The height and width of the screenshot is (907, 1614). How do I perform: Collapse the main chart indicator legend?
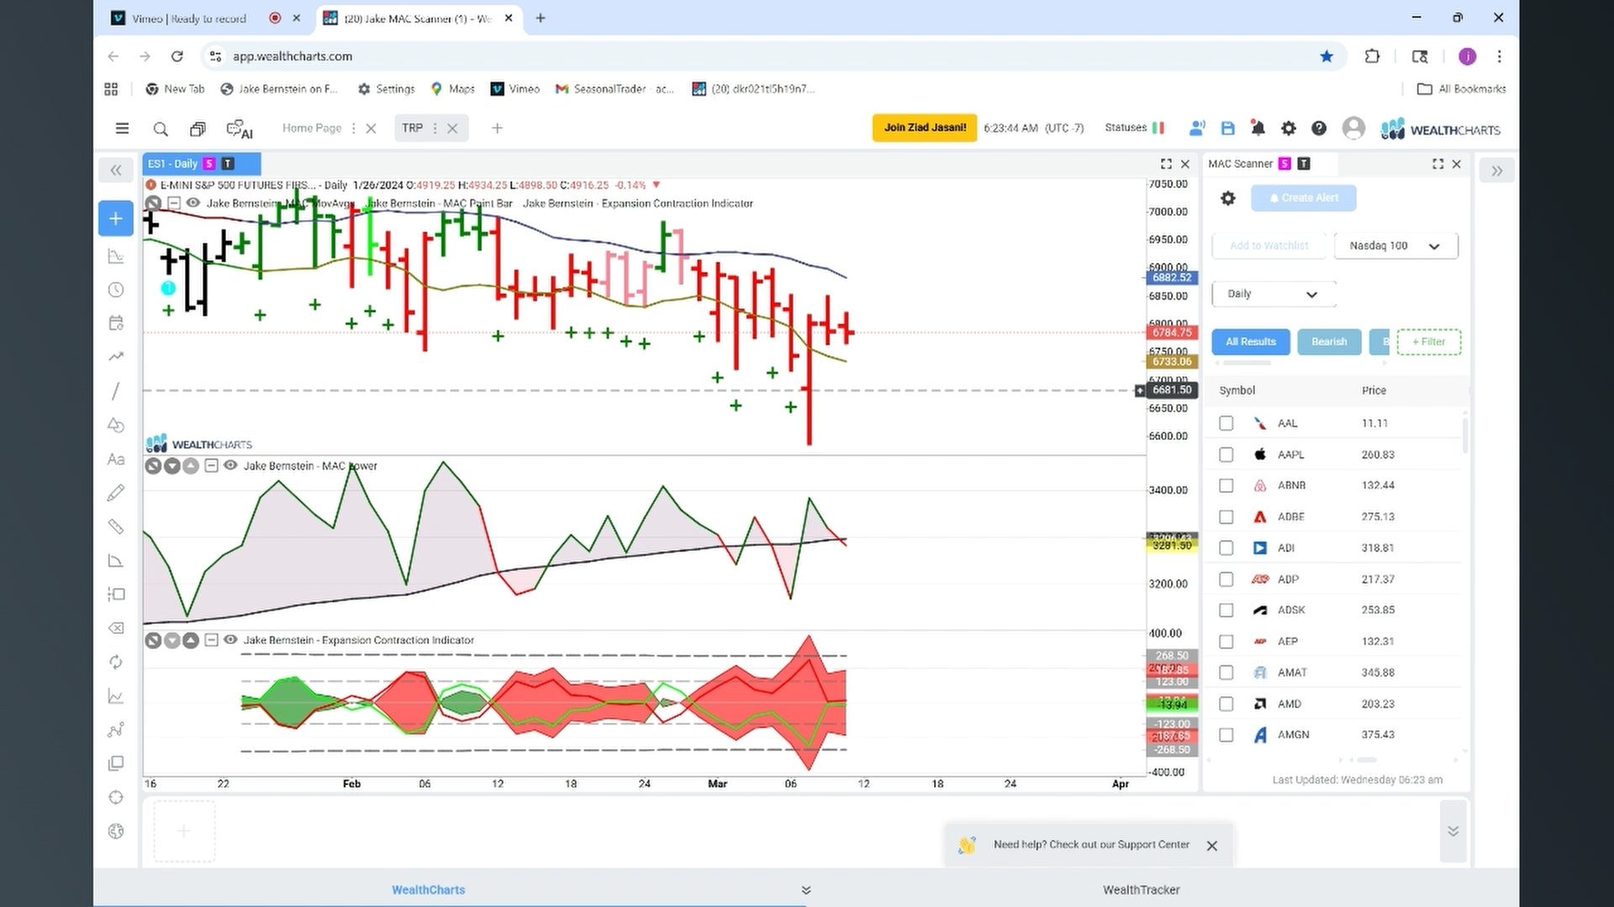(x=173, y=203)
